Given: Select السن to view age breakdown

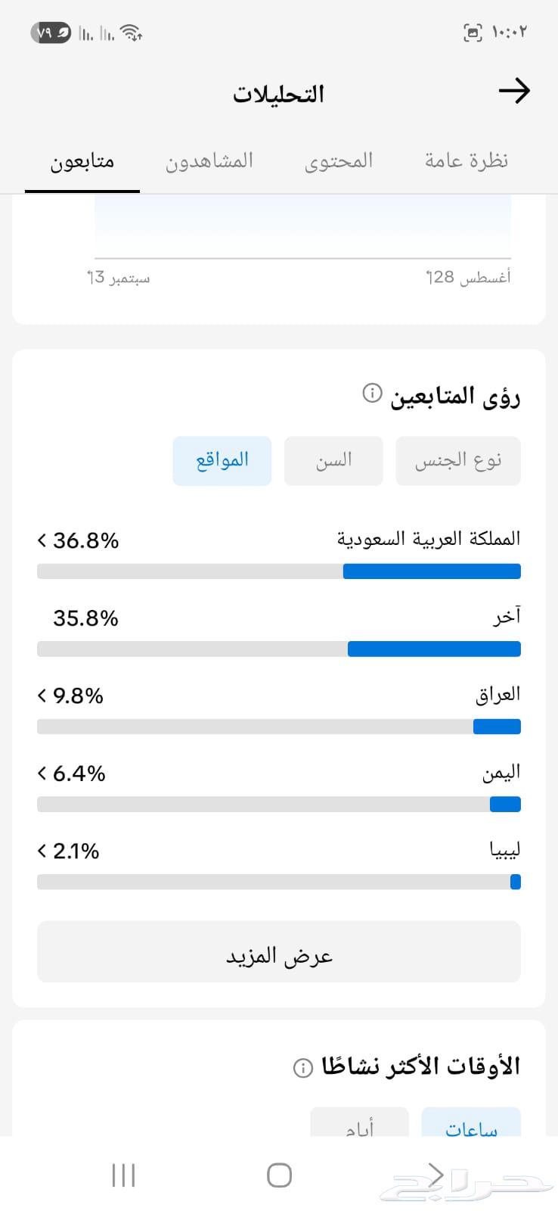Looking at the screenshot, I should point(333,460).
